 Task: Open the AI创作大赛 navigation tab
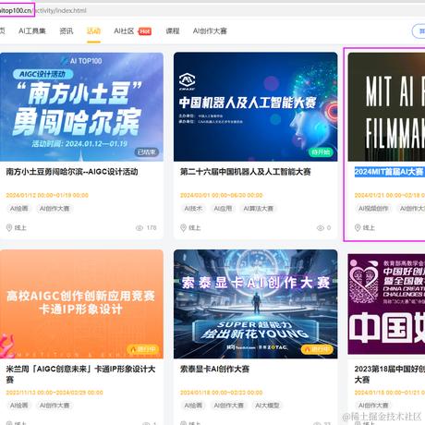(x=210, y=30)
